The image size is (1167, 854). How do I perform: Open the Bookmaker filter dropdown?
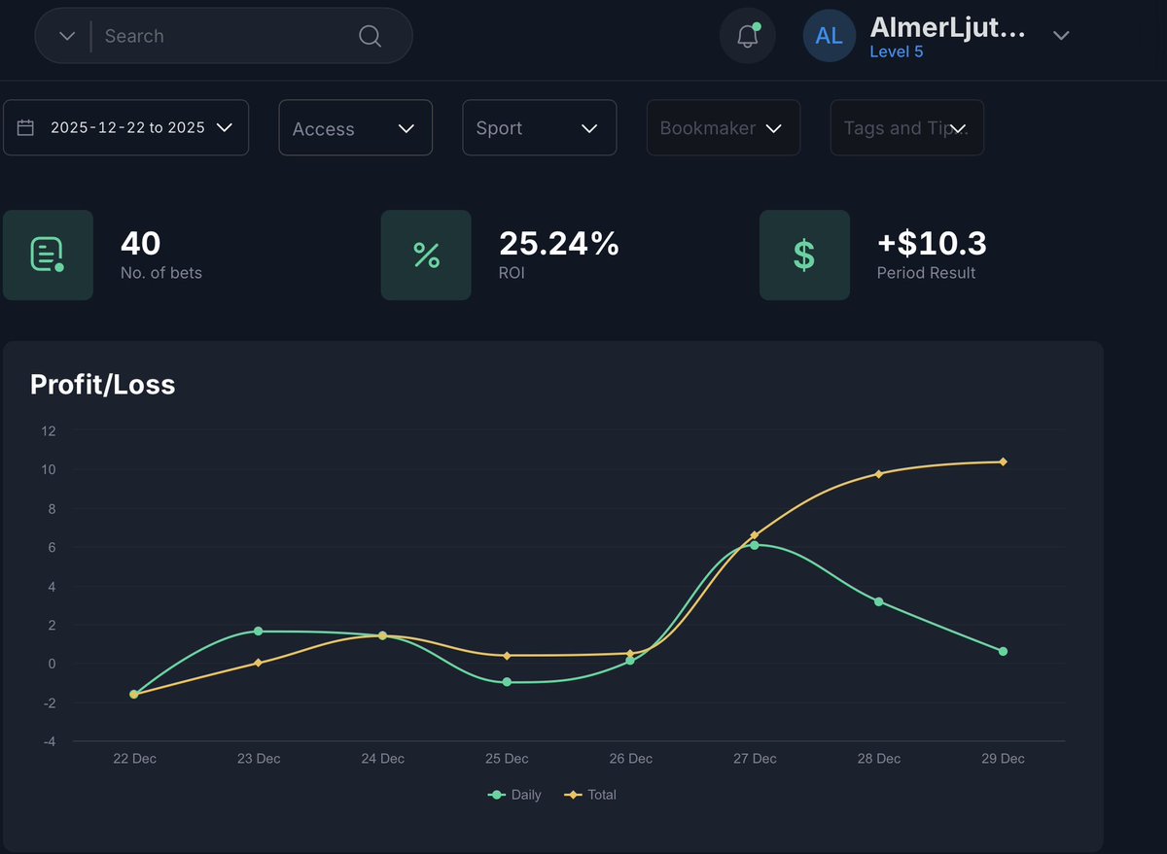[x=723, y=126]
